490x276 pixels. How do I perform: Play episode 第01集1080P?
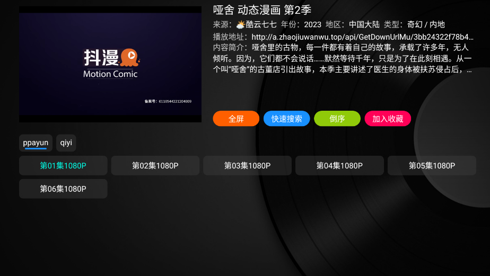tap(63, 165)
